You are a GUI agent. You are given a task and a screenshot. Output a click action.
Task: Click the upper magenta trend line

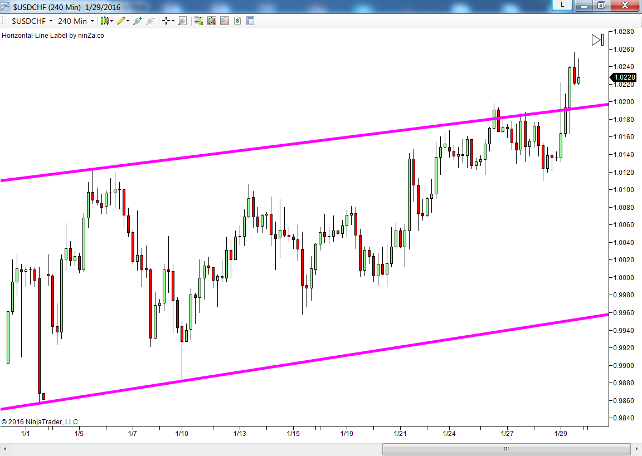tap(304, 142)
